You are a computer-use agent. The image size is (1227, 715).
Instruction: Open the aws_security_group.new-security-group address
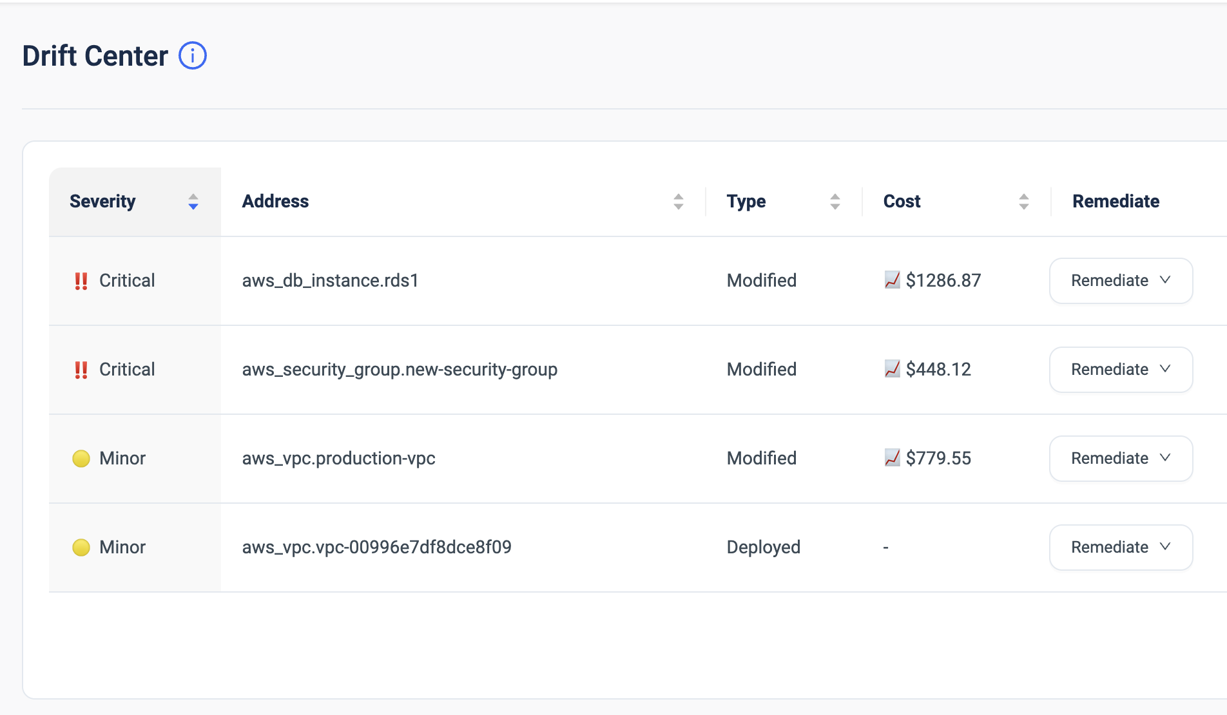point(400,370)
